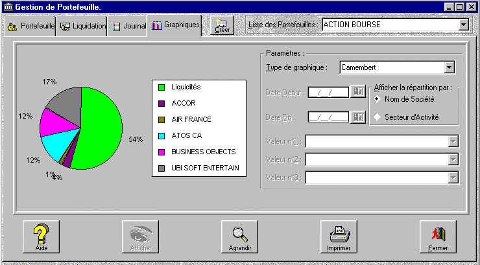Open calendar picker for Date Début

point(357,91)
